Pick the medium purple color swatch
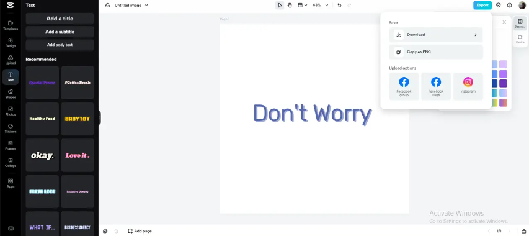 503,74
